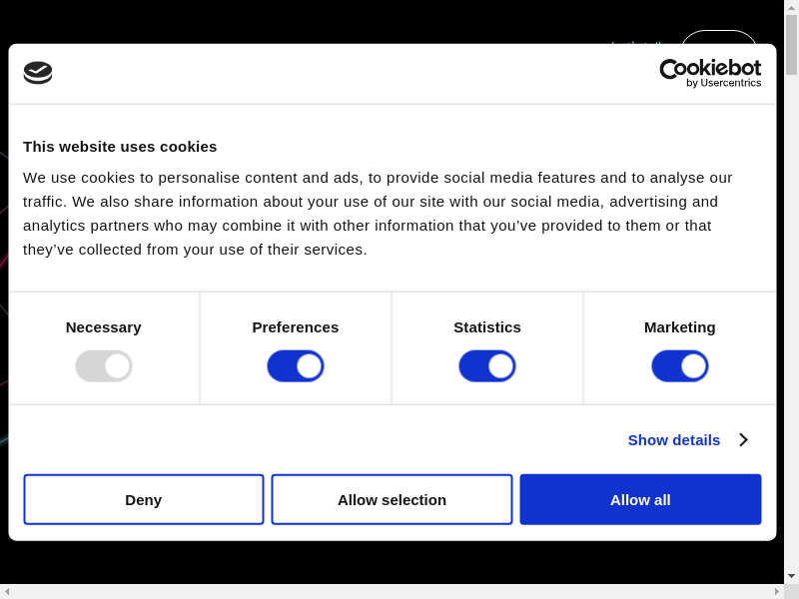The width and height of the screenshot is (799, 599).
Task: Click the vertical scrollbar thumb
Action: [x=791, y=45]
